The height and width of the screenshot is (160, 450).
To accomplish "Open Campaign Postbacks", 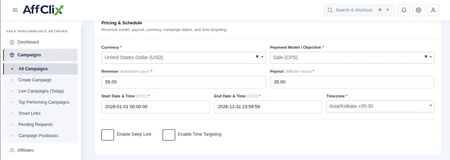I will (x=41, y=136).
